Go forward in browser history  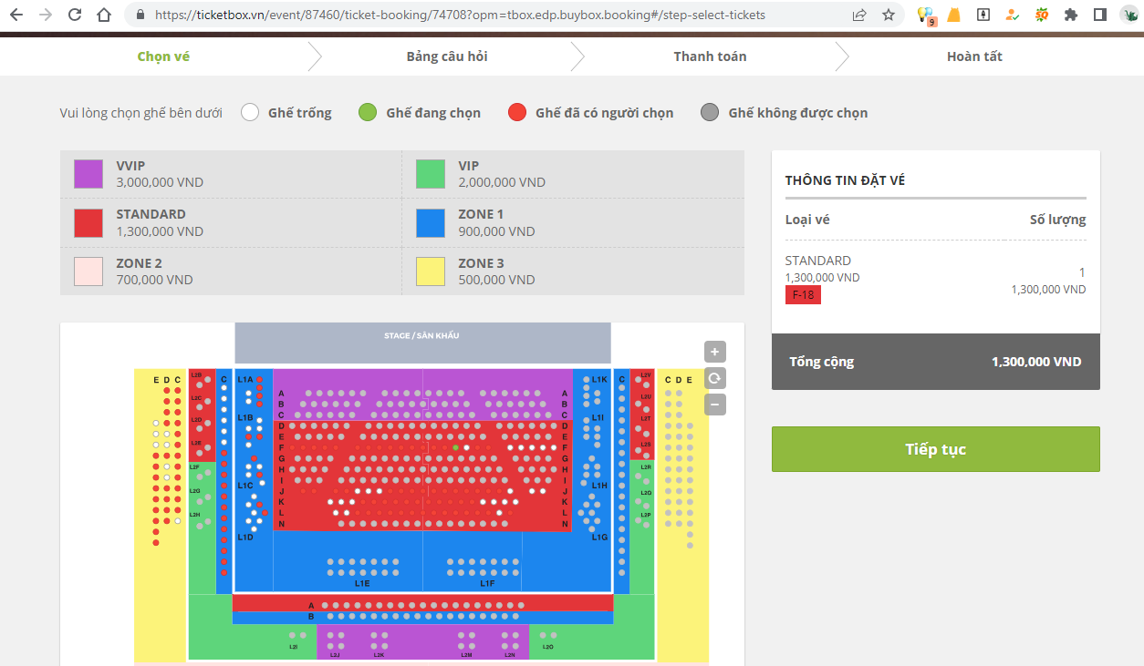pos(45,15)
